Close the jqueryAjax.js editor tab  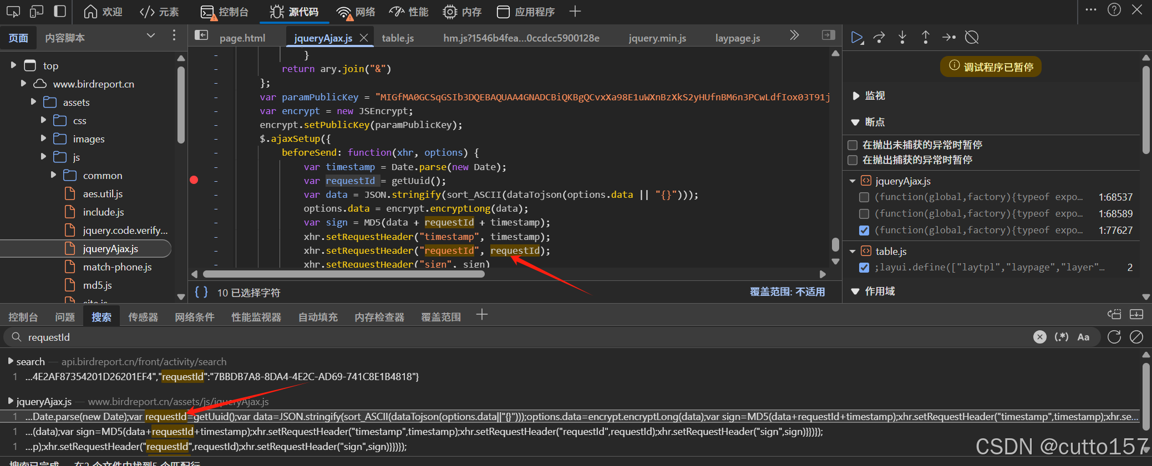click(364, 38)
